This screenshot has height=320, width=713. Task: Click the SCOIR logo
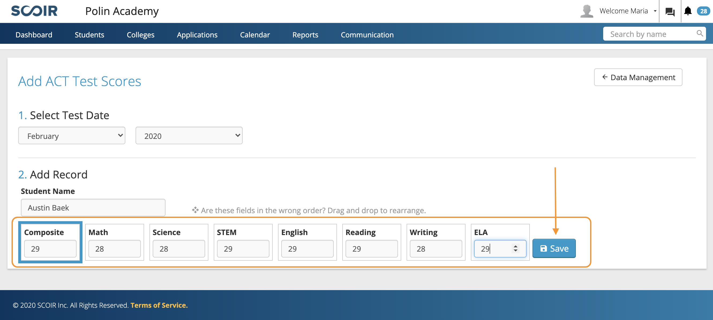coord(34,11)
